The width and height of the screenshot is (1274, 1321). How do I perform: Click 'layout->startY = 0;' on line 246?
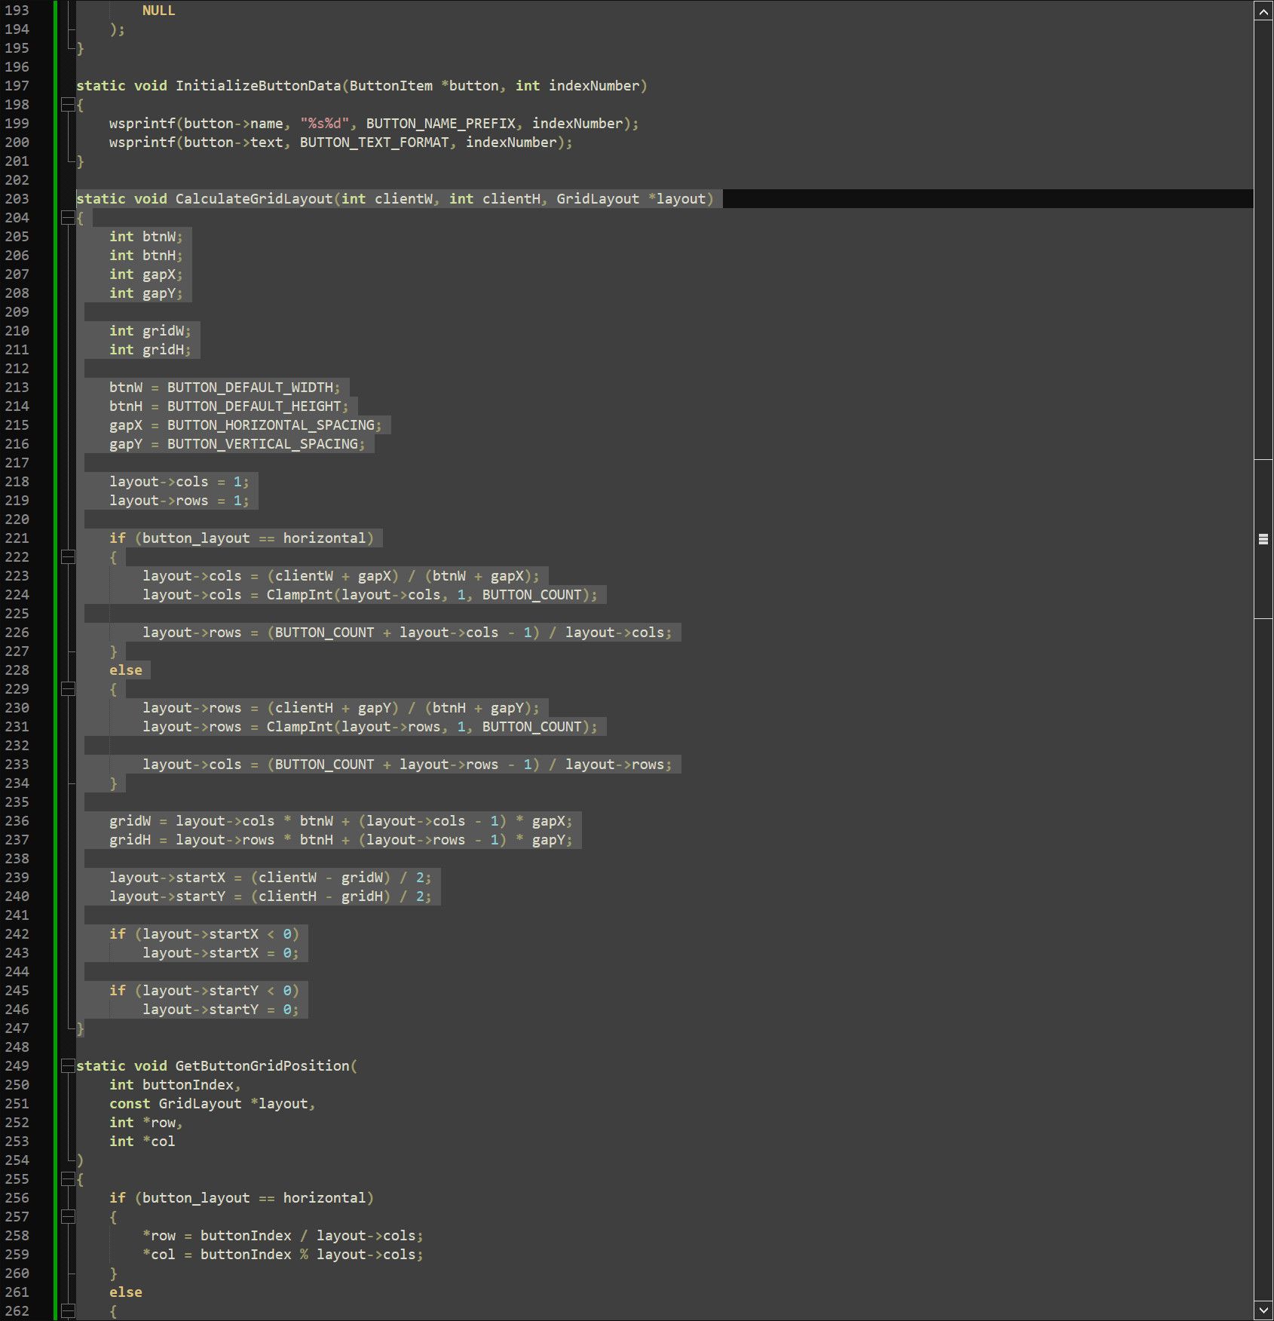(221, 1010)
